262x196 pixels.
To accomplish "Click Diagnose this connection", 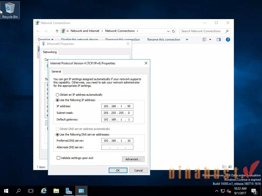I will 123,40.
